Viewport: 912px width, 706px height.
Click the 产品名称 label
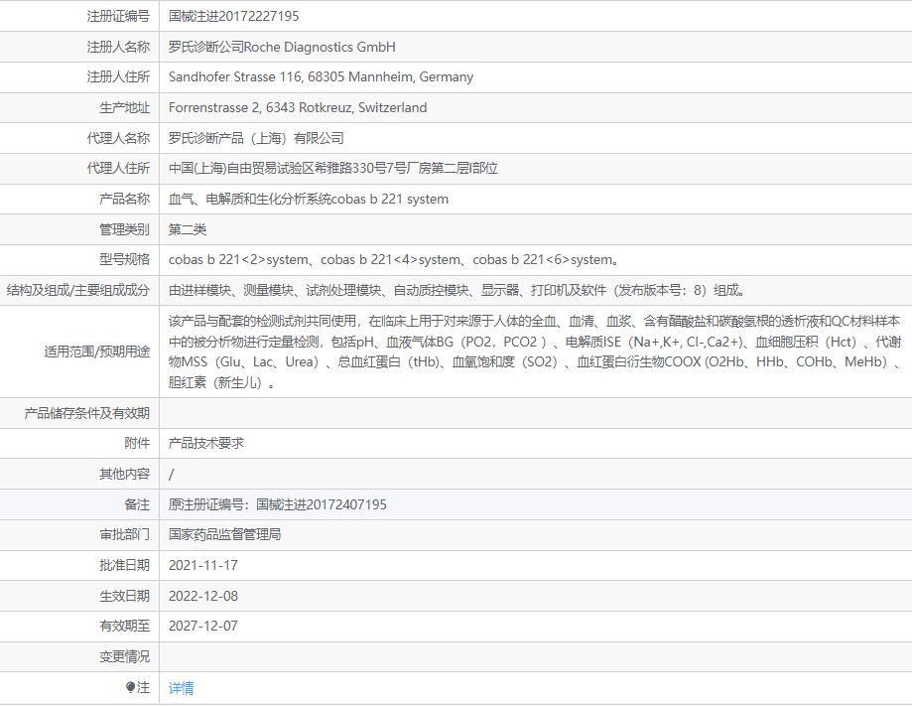point(124,199)
